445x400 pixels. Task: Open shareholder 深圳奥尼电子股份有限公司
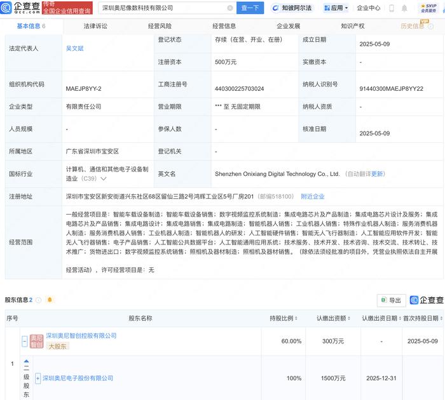pos(78,378)
